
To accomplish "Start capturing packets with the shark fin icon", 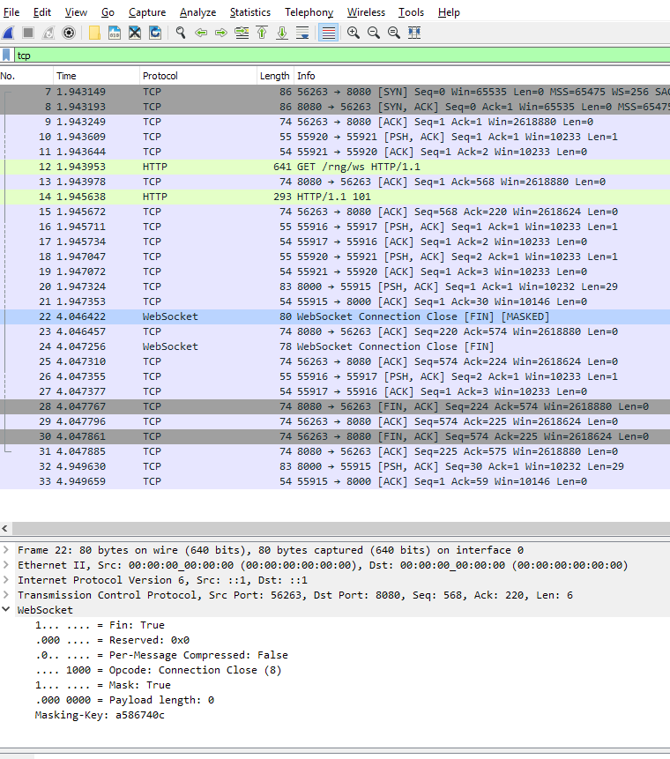I will [x=8, y=33].
